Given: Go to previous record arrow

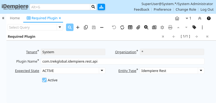Looking at the screenshot, I should [x=174, y=37].
